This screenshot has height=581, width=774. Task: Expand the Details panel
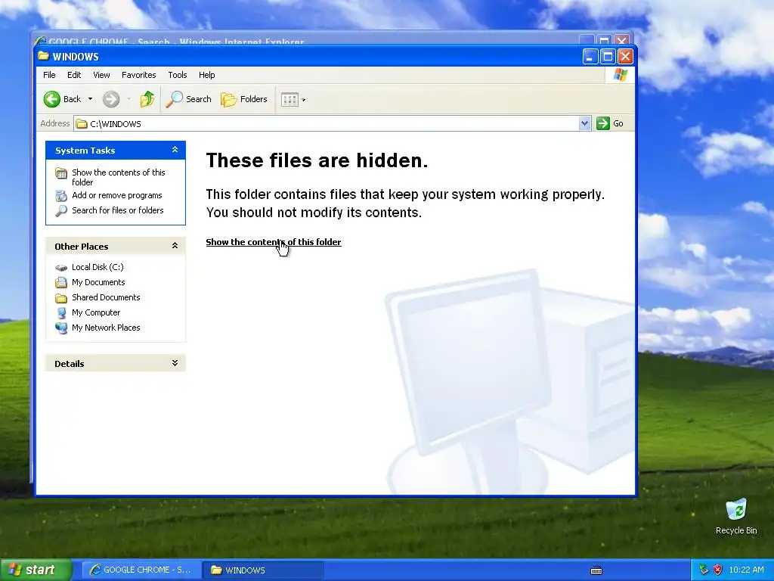click(x=175, y=363)
